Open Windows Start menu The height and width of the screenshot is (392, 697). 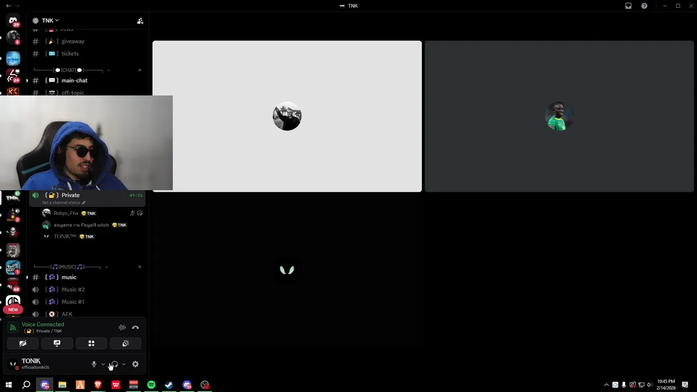coord(8,385)
